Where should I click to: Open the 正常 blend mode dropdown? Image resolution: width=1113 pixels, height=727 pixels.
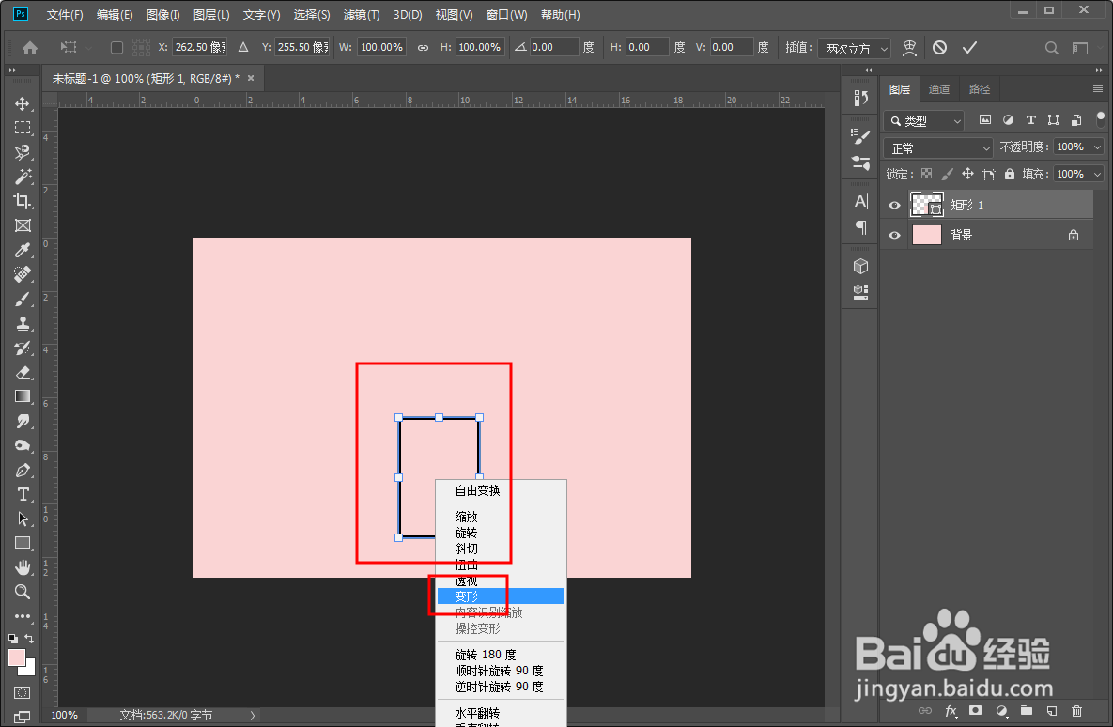(937, 148)
